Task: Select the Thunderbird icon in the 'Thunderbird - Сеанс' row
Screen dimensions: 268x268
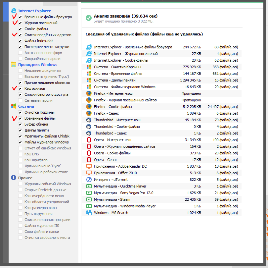Action: (89, 133)
